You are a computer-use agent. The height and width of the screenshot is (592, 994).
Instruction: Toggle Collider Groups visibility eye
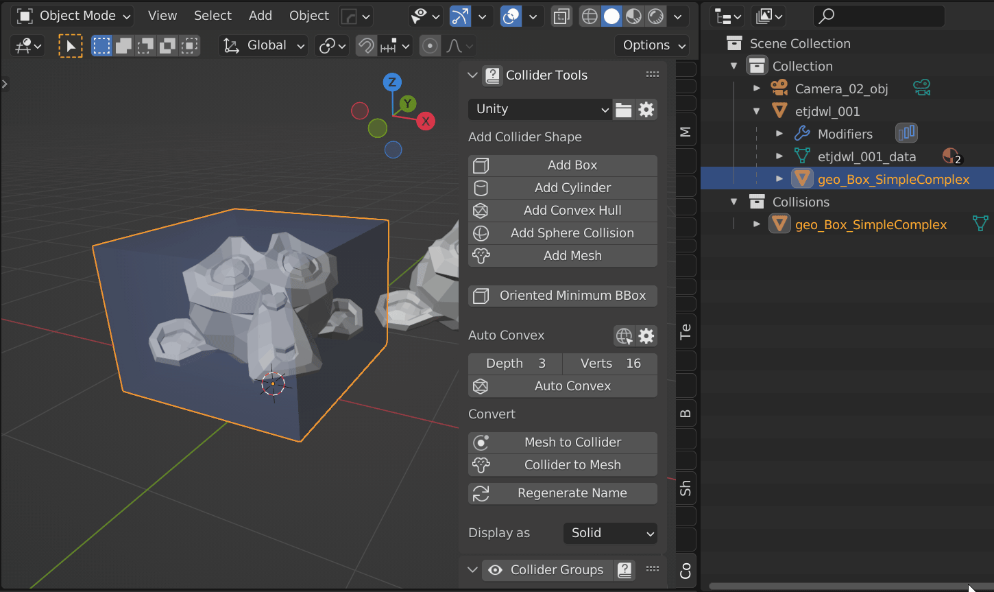(x=495, y=570)
